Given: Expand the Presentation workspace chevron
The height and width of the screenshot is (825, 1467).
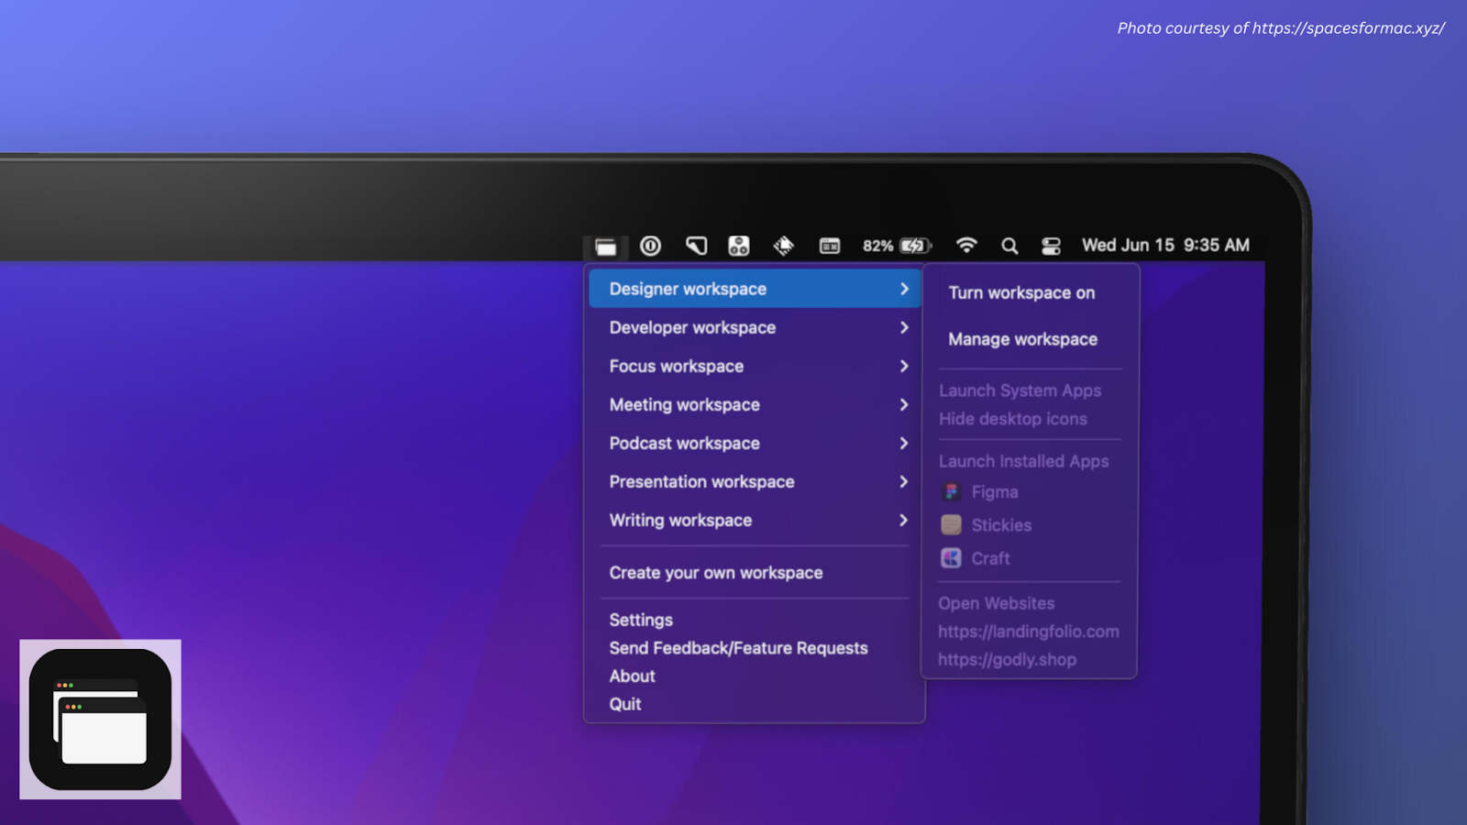Looking at the screenshot, I should (x=904, y=481).
